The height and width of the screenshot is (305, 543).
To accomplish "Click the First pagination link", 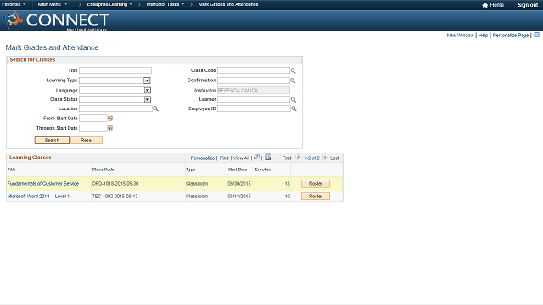I will point(287,158).
